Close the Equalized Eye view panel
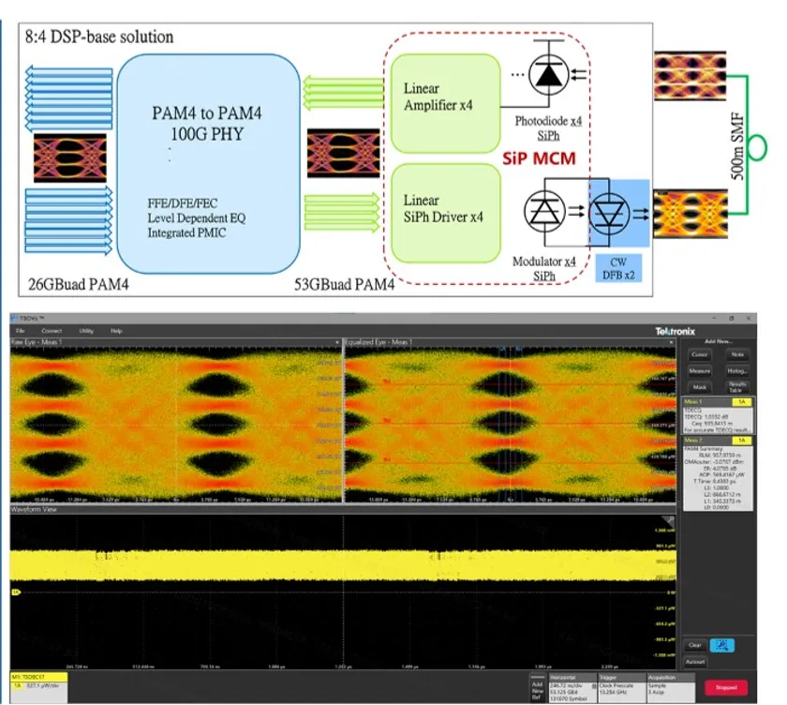This screenshot has height=705, width=787. pos(671,343)
